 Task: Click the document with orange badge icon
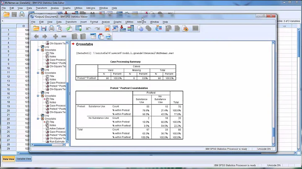point(185,28)
